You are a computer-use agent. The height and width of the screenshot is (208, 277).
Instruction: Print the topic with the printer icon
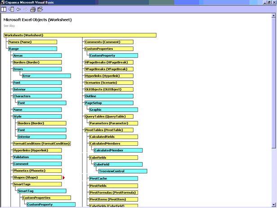coord(33,9)
